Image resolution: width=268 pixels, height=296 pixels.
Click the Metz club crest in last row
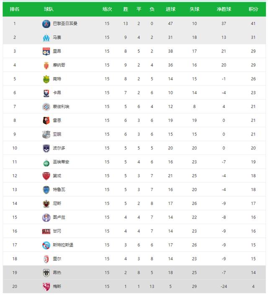(46, 286)
